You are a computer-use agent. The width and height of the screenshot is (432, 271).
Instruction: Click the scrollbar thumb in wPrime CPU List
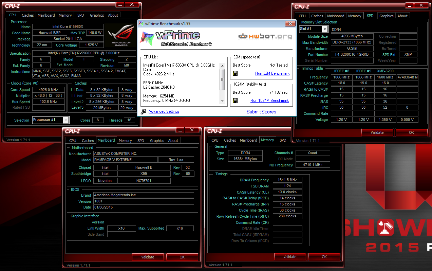point(222,80)
